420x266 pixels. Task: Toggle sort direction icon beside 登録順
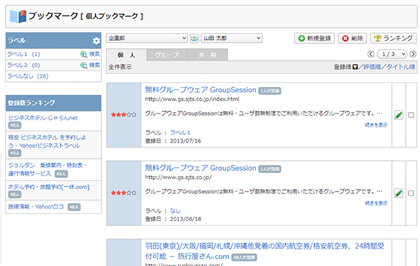[355, 66]
